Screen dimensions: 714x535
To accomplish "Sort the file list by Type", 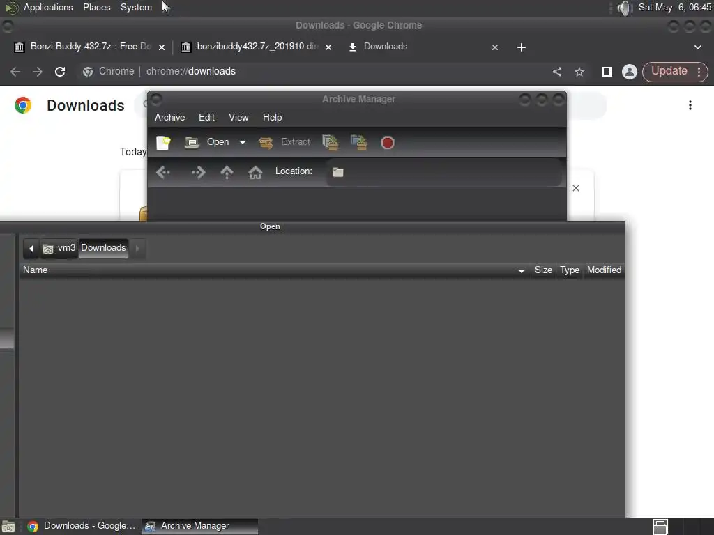I will pyautogui.click(x=570, y=270).
